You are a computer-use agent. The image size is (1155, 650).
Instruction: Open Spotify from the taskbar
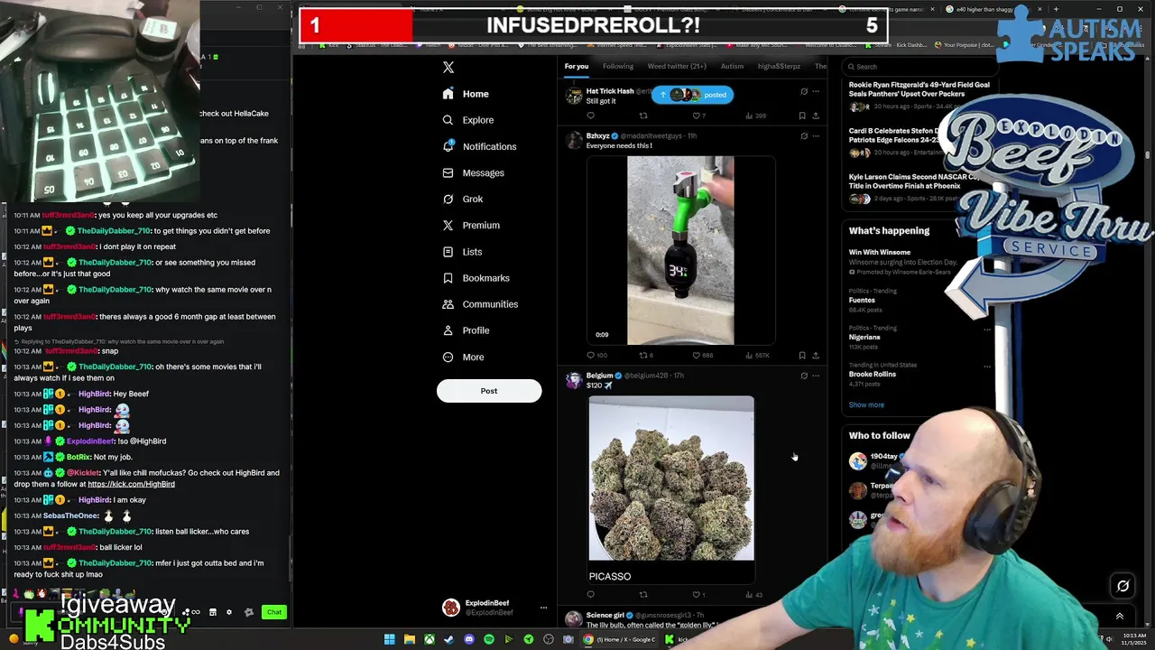coord(489,639)
